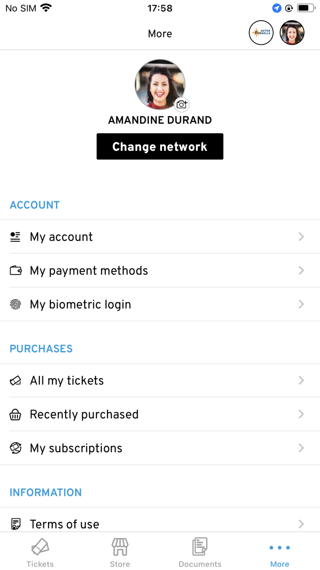The image size is (320, 570).
Task: Tap the wallet icon for payment methods
Action: point(16,270)
